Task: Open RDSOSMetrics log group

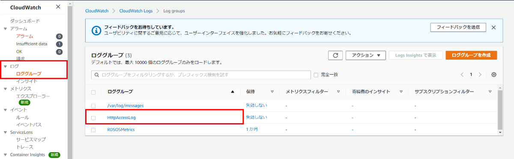Action: click(x=121, y=130)
